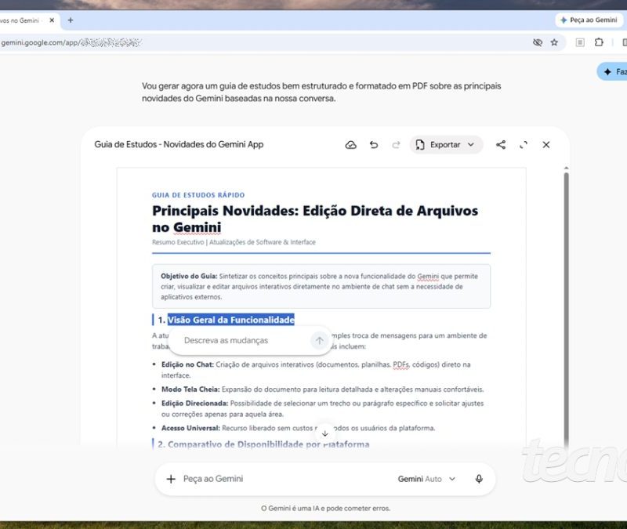
Task: Click the document title Guia de Estudos
Action: (x=179, y=144)
